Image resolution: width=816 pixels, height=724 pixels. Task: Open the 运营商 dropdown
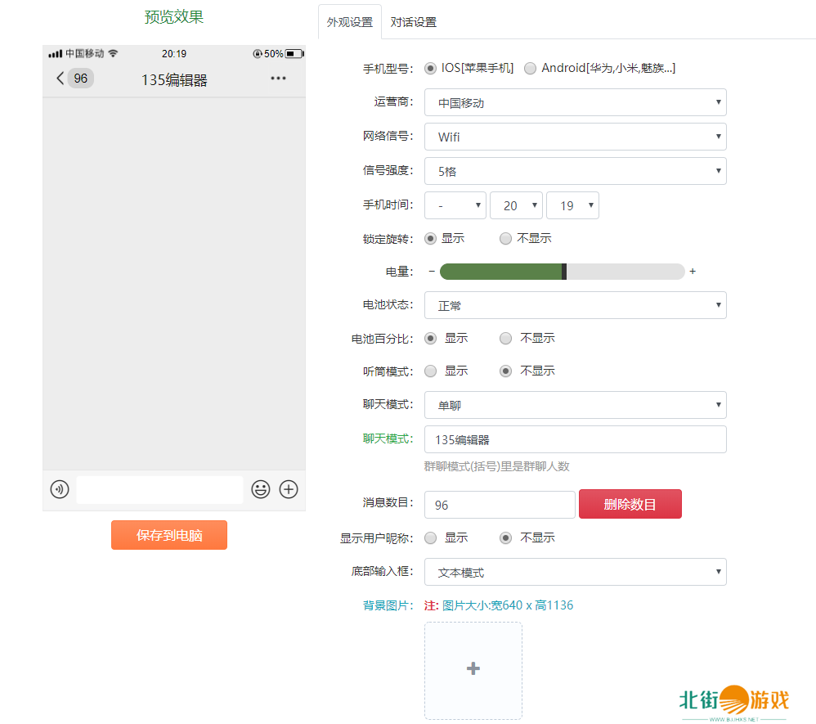click(x=575, y=103)
